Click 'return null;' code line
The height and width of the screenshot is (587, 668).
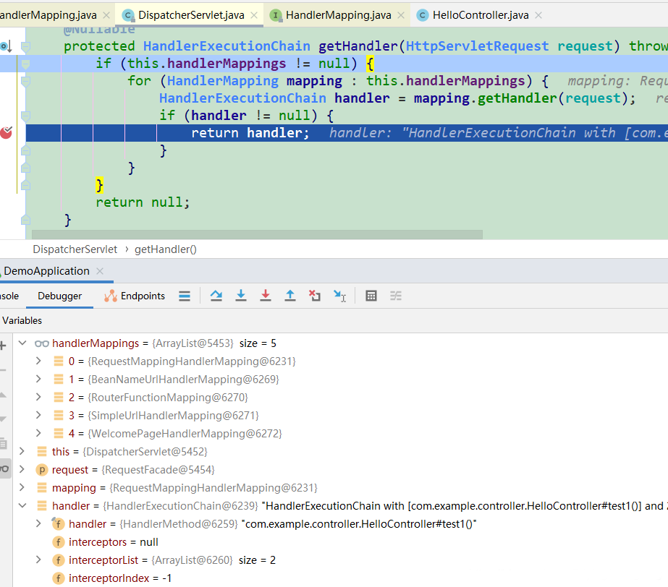coord(143,202)
